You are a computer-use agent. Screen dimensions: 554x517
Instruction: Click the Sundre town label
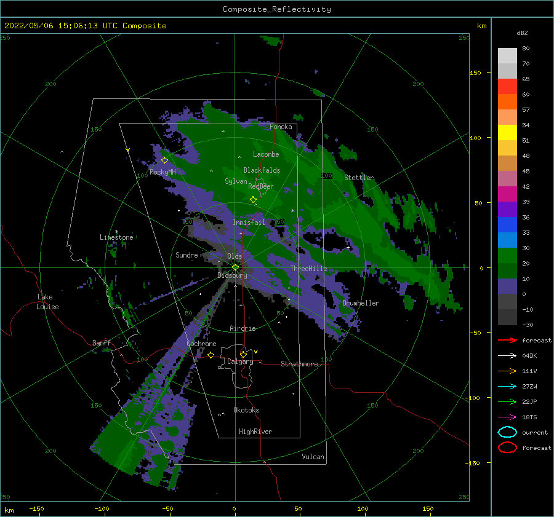tap(187, 255)
